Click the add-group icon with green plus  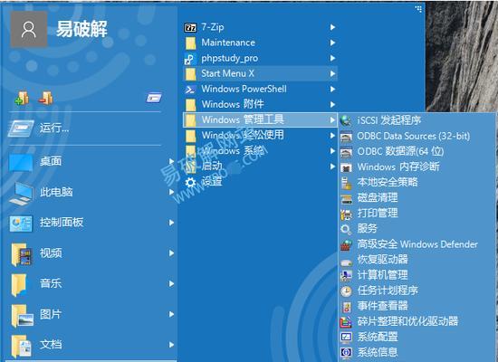(x=22, y=98)
